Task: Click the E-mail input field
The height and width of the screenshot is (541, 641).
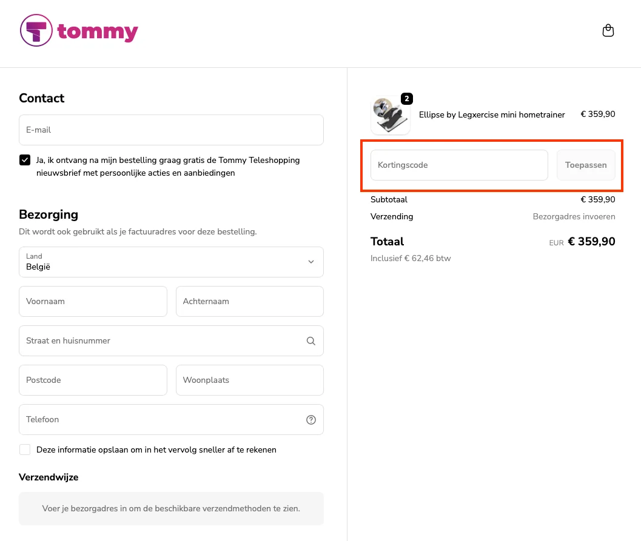Action: click(171, 130)
